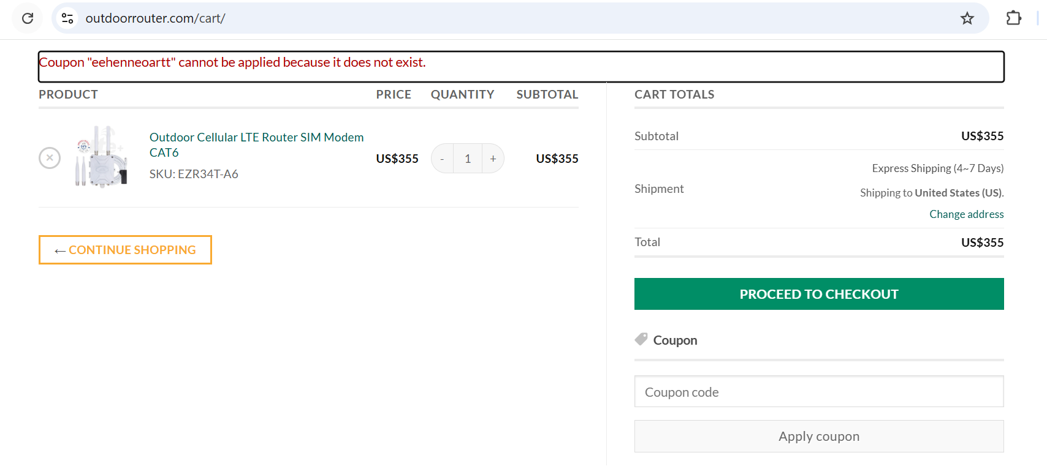Open the Change address link

click(x=967, y=214)
